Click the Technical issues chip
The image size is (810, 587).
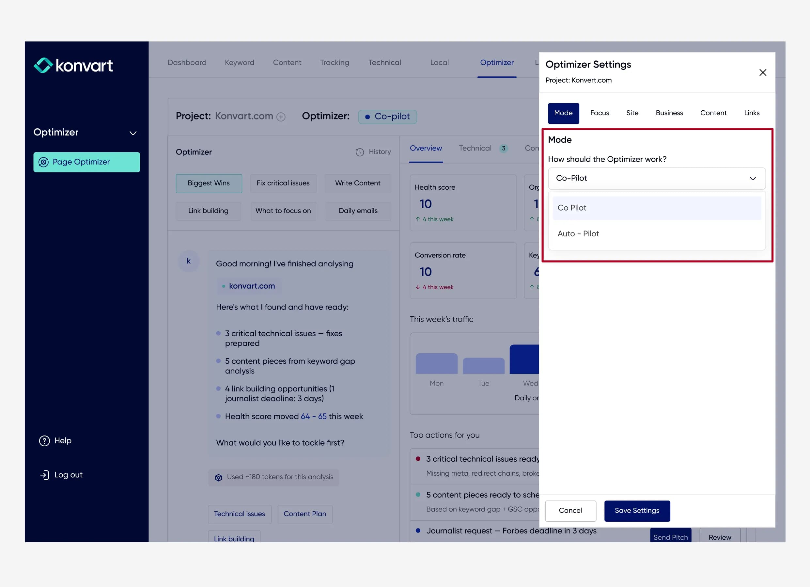point(239,514)
